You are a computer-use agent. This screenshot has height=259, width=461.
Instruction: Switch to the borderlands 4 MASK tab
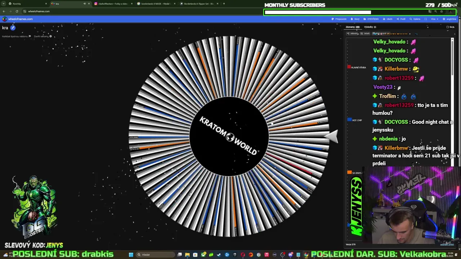pos(156,4)
